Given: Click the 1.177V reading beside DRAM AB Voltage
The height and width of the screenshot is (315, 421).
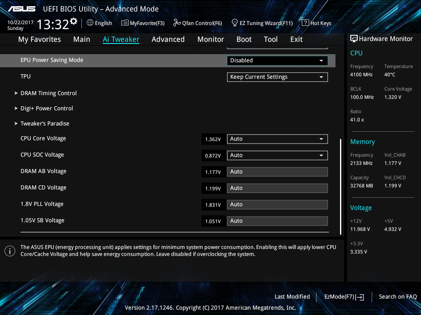Looking at the screenshot, I should [x=213, y=172].
